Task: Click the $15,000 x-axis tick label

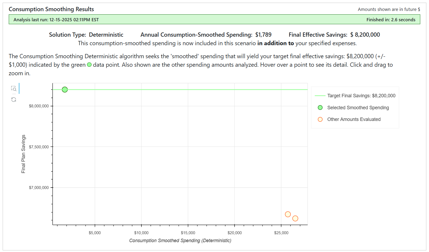Action: click(188, 233)
